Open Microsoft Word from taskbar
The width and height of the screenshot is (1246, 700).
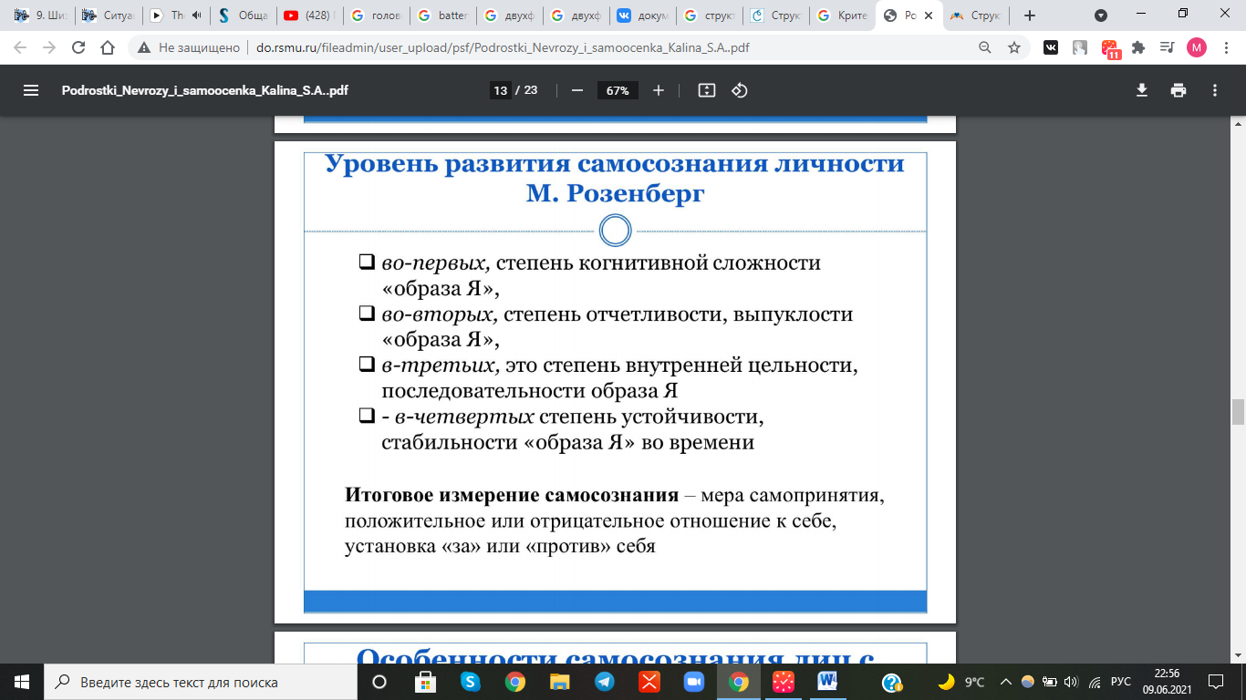click(828, 682)
